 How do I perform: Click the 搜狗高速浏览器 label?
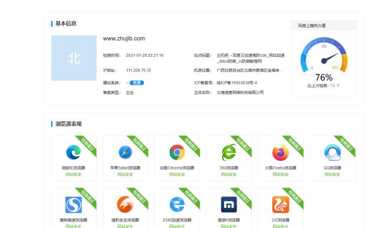tap(74, 220)
